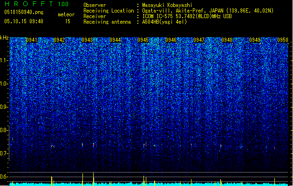Click the 0946 time marker
Image resolution: width=293 pixels, height=186 pixels.
pyautogui.click(x=171, y=40)
